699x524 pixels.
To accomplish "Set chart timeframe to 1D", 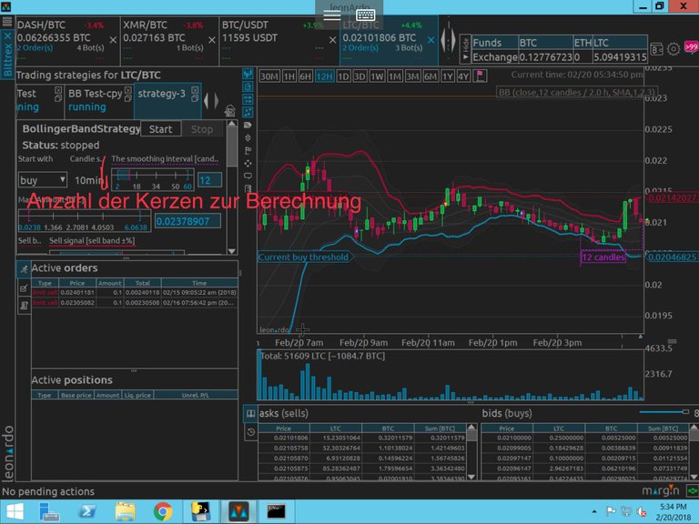I will (x=343, y=76).
